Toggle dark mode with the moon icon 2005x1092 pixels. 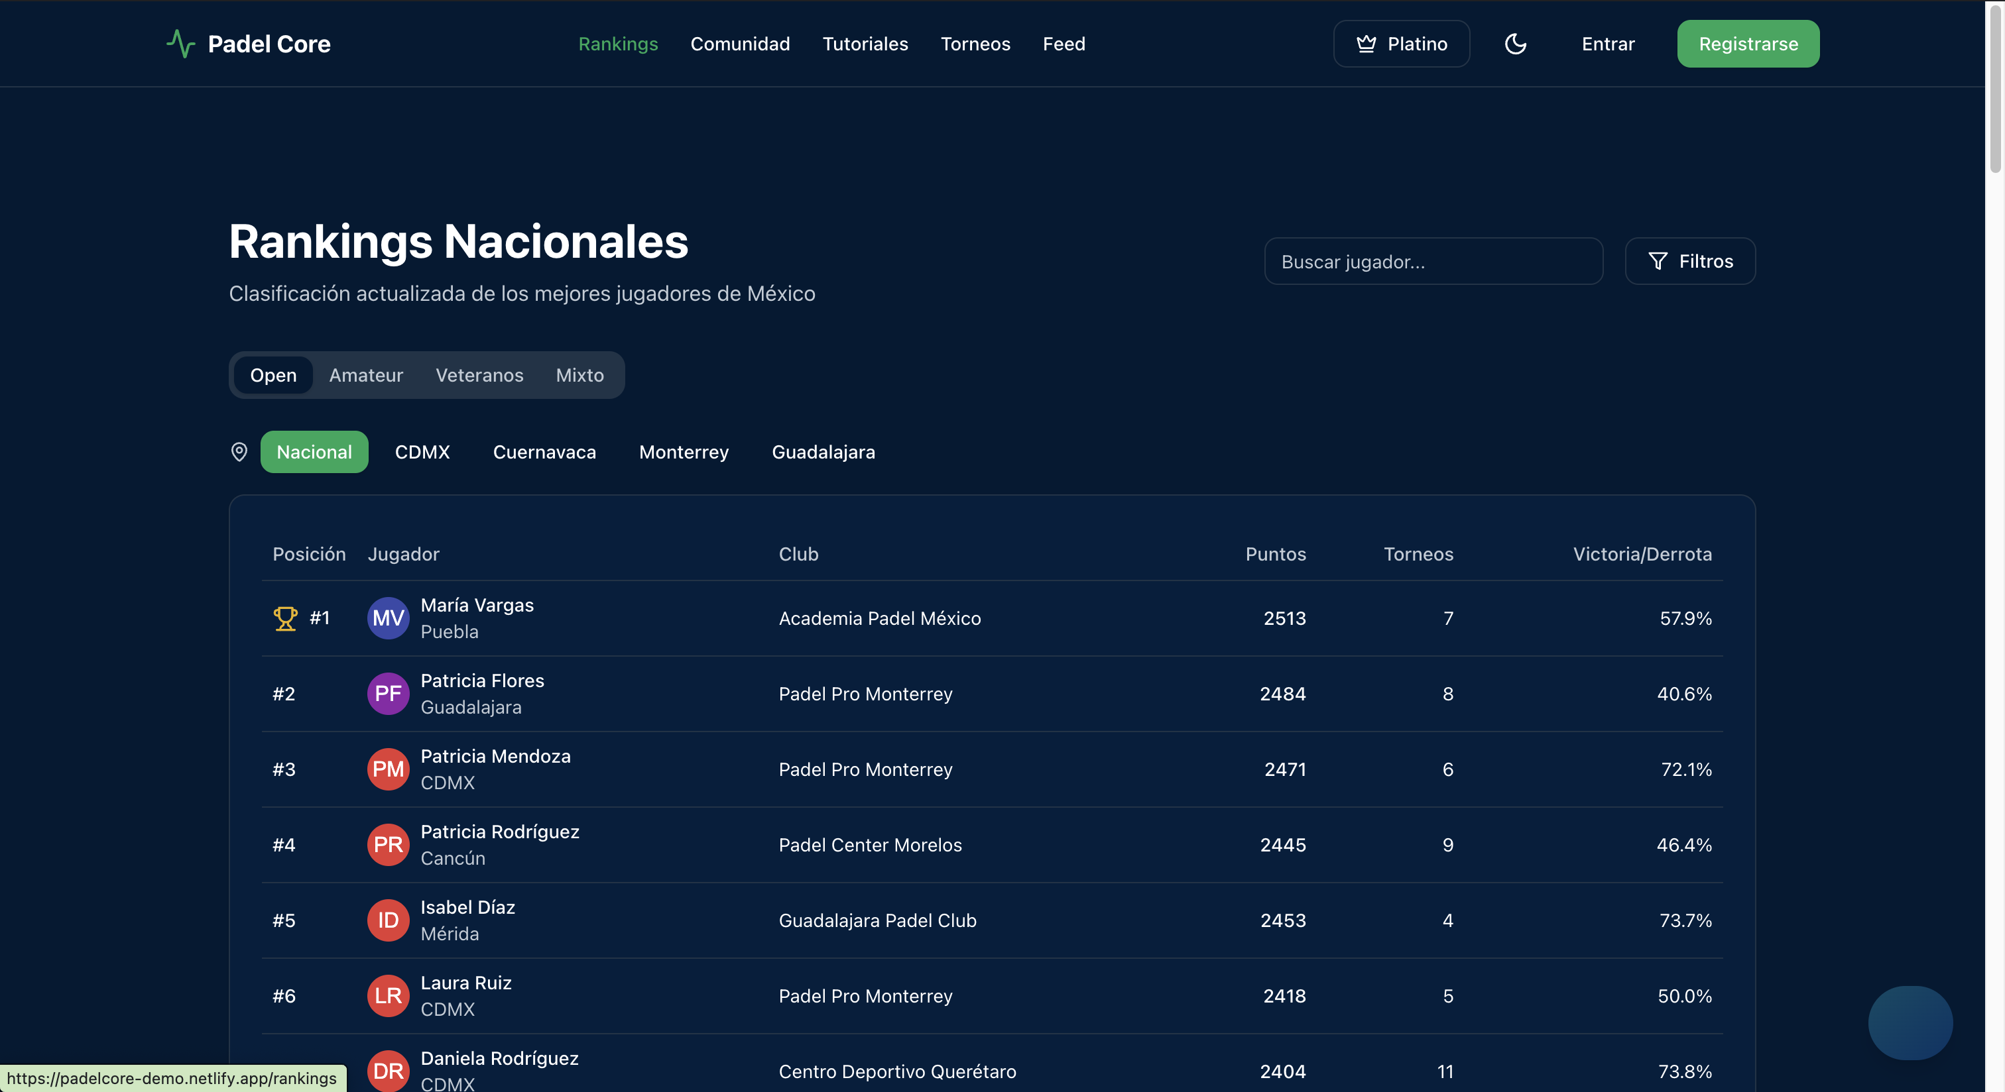[x=1514, y=44]
